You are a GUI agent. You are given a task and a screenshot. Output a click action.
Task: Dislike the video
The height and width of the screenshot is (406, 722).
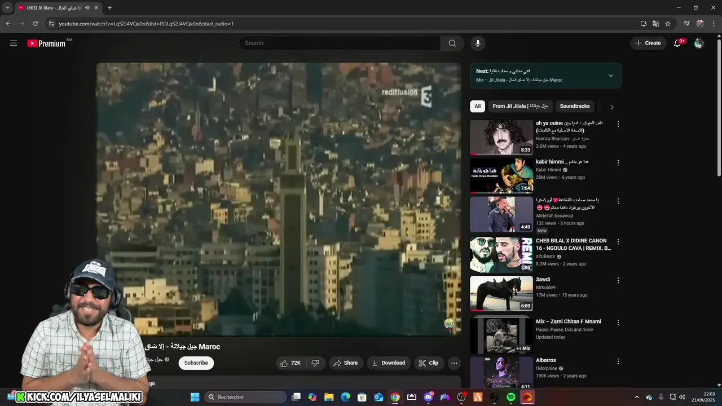pos(315,363)
